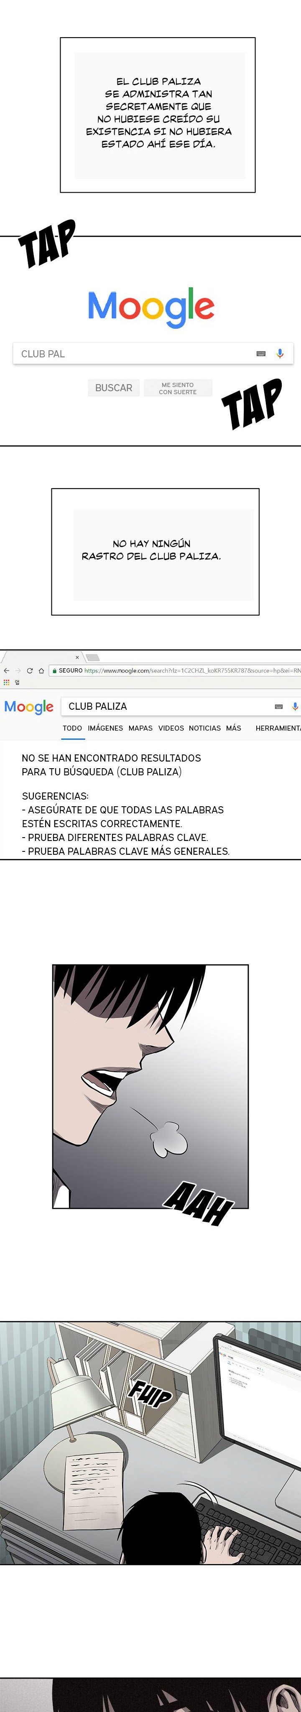The image size is (301, 1712).
Task: Click the ME SIENTO CON SUERTE button
Action: (178, 388)
